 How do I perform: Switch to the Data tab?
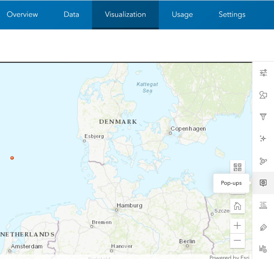click(71, 15)
